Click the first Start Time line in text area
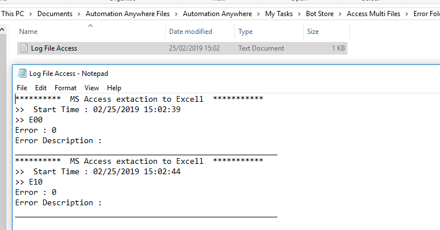Image resolution: width=440 pixels, height=230 pixels. [x=98, y=109]
